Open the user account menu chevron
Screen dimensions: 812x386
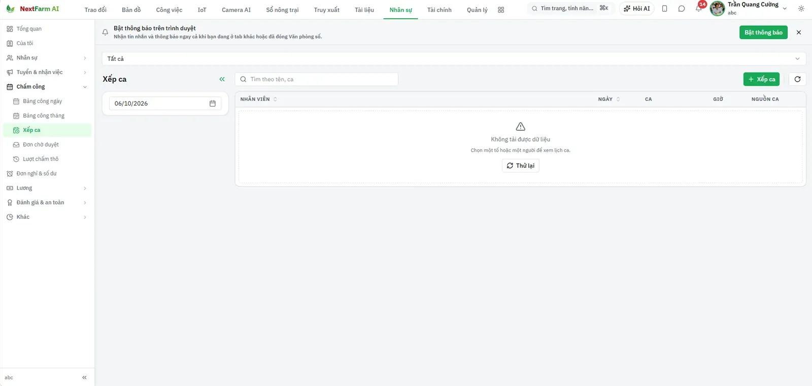pos(785,9)
